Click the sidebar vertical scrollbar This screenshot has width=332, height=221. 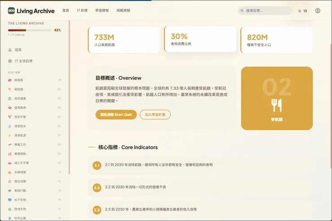(x=69, y=97)
